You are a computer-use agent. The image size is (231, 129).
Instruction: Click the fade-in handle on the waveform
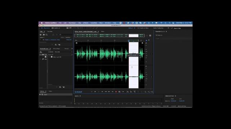(77, 43)
